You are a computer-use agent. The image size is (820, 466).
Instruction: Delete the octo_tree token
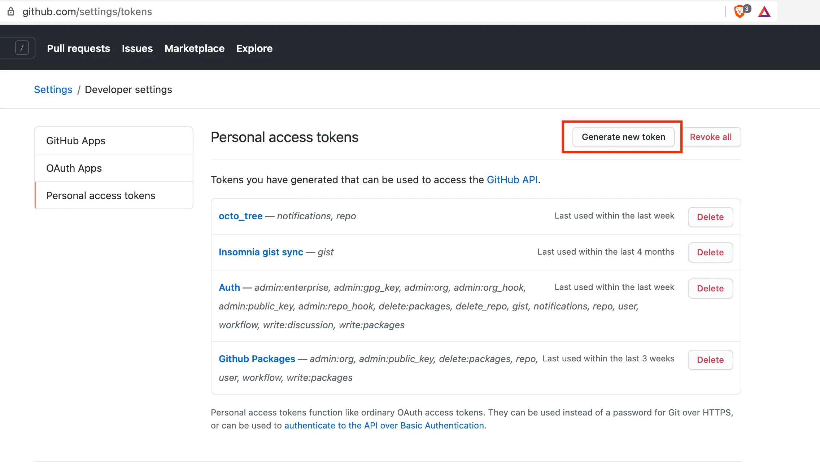[x=710, y=217]
